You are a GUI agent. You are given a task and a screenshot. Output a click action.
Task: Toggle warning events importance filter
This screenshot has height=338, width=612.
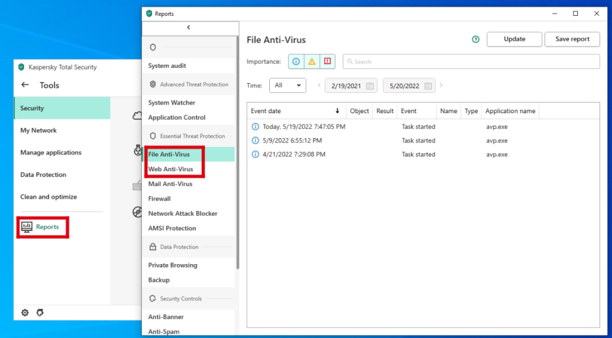point(312,62)
